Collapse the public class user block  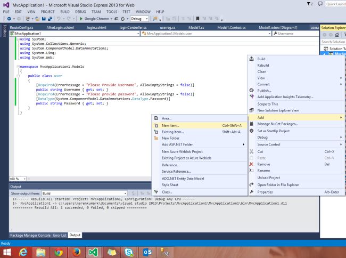(17, 76)
